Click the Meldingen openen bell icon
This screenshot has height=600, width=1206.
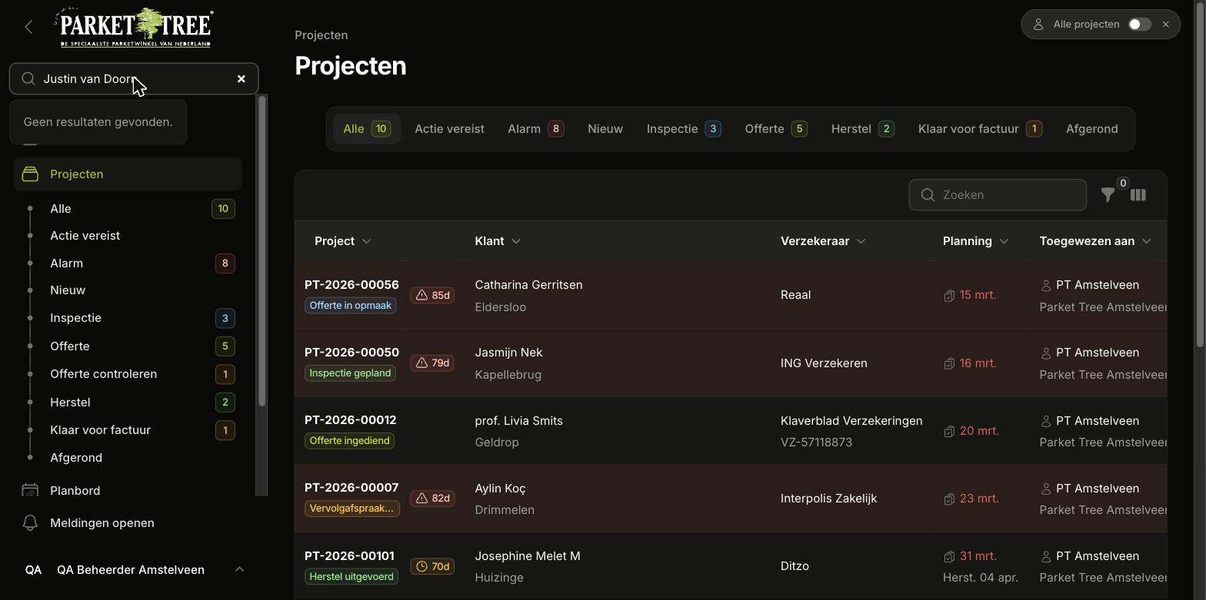pos(30,523)
